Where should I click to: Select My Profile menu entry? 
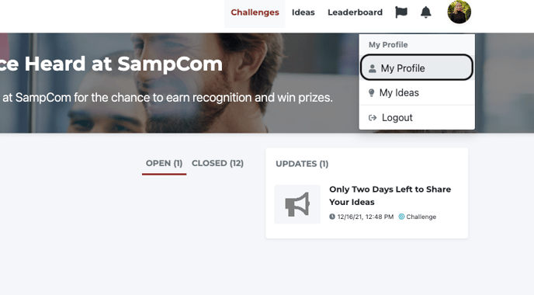click(417, 68)
